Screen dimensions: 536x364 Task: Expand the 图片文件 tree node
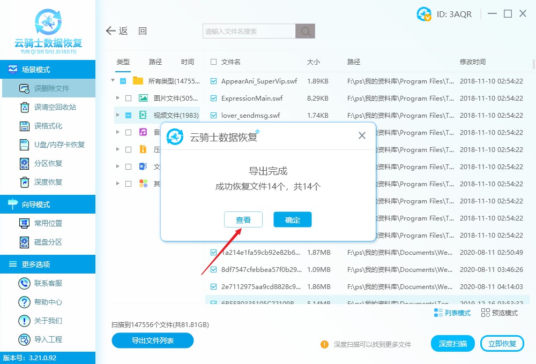[118, 98]
